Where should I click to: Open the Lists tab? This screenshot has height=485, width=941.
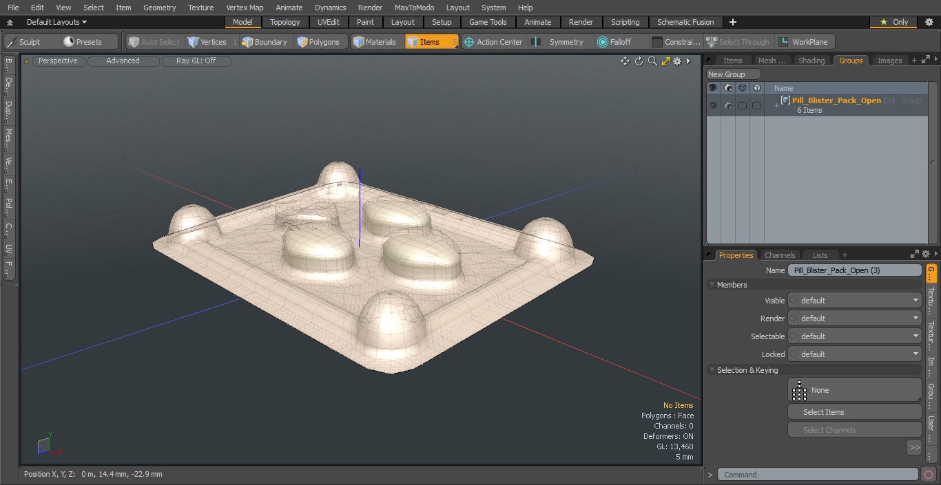(820, 255)
